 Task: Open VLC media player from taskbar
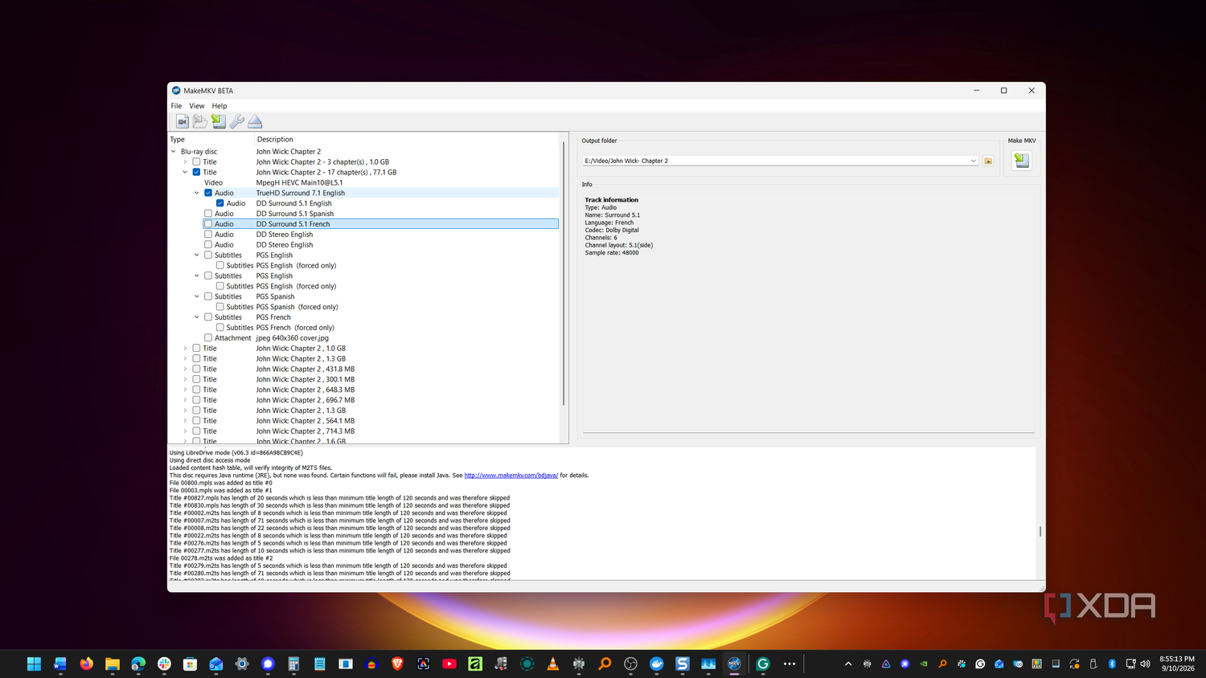(553, 664)
